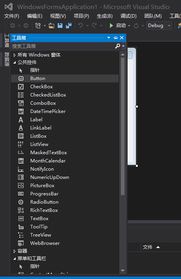Screen dimensions: 181x279
Task: Select the DateTimePicker control icon
Action: [21, 111]
